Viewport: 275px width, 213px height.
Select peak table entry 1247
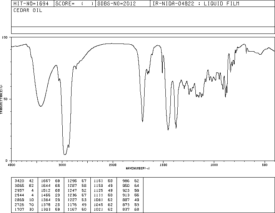(77, 190)
